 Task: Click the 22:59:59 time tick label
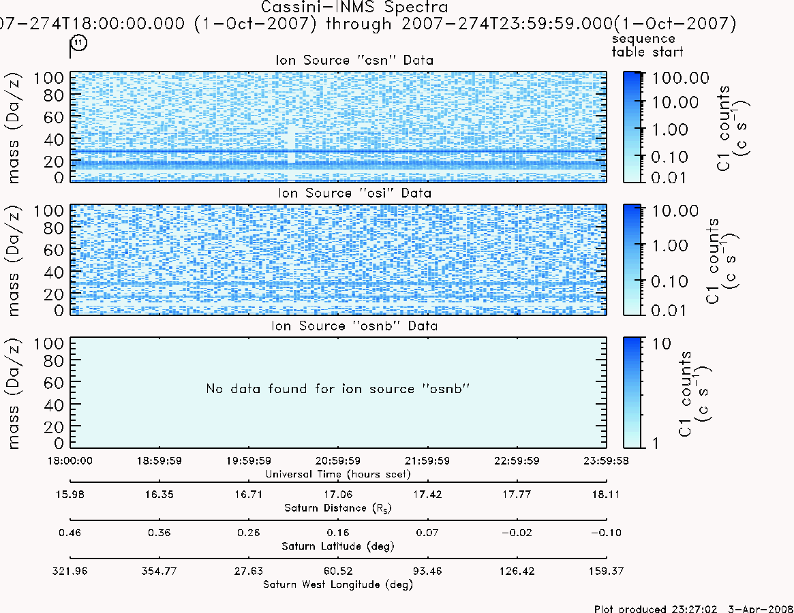517,460
